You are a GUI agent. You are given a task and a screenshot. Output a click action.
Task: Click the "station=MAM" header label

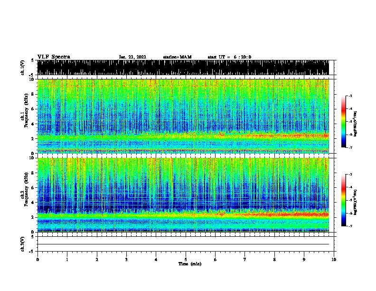point(177,57)
